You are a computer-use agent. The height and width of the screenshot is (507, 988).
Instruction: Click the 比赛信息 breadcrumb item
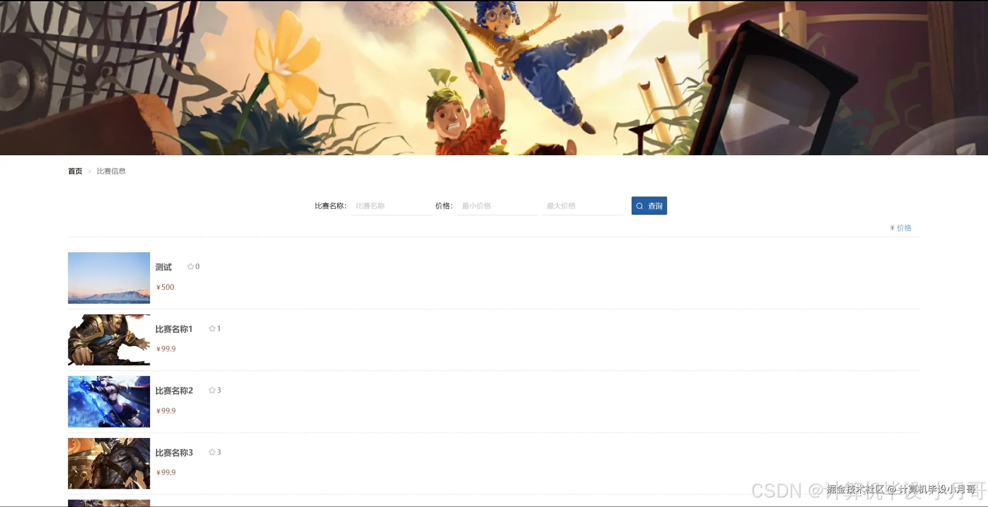(111, 171)
